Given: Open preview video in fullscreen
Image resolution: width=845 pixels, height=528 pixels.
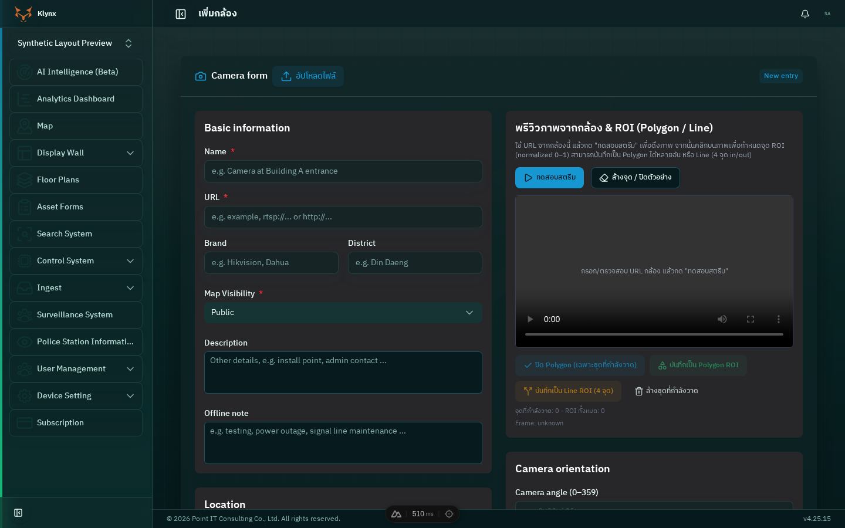Looking at the screenshot, I should click(751, 319).
